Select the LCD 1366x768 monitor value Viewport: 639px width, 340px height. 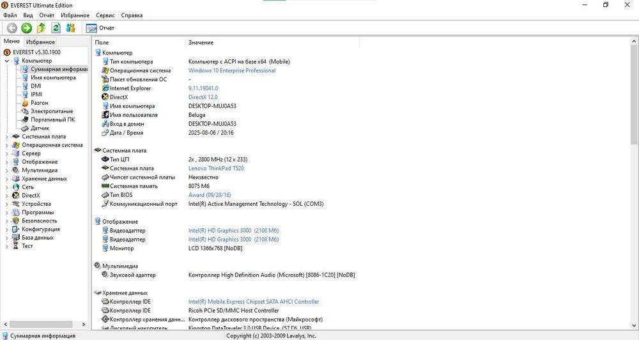click(215, 248)
